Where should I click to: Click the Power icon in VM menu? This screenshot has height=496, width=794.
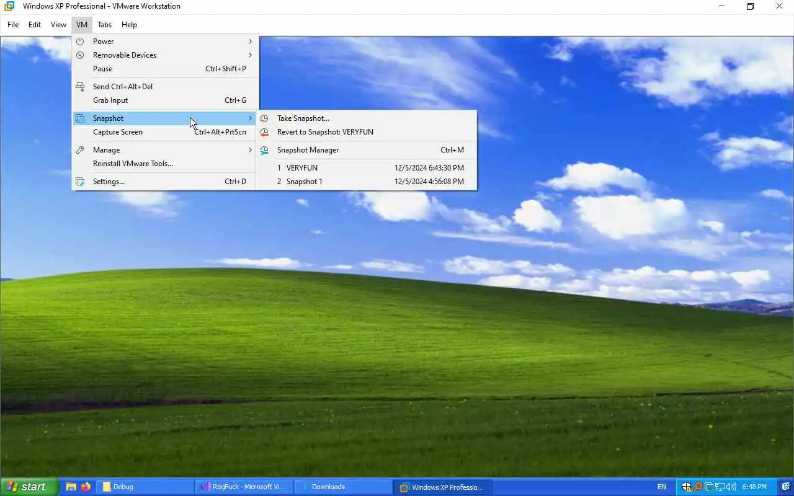point(80,42)
